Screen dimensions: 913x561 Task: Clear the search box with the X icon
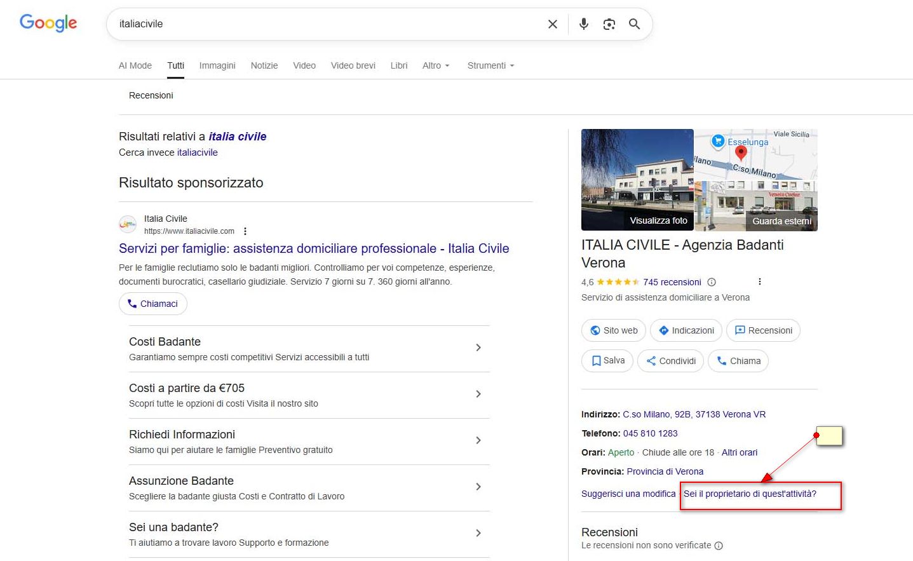552,24
